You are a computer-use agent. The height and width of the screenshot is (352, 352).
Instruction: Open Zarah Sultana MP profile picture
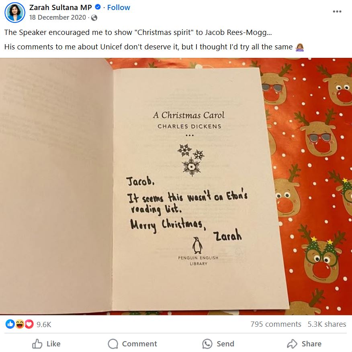15,12
